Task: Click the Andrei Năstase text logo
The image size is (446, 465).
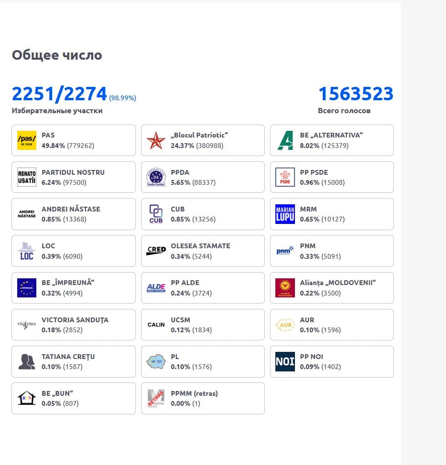Action: point(27,214)
